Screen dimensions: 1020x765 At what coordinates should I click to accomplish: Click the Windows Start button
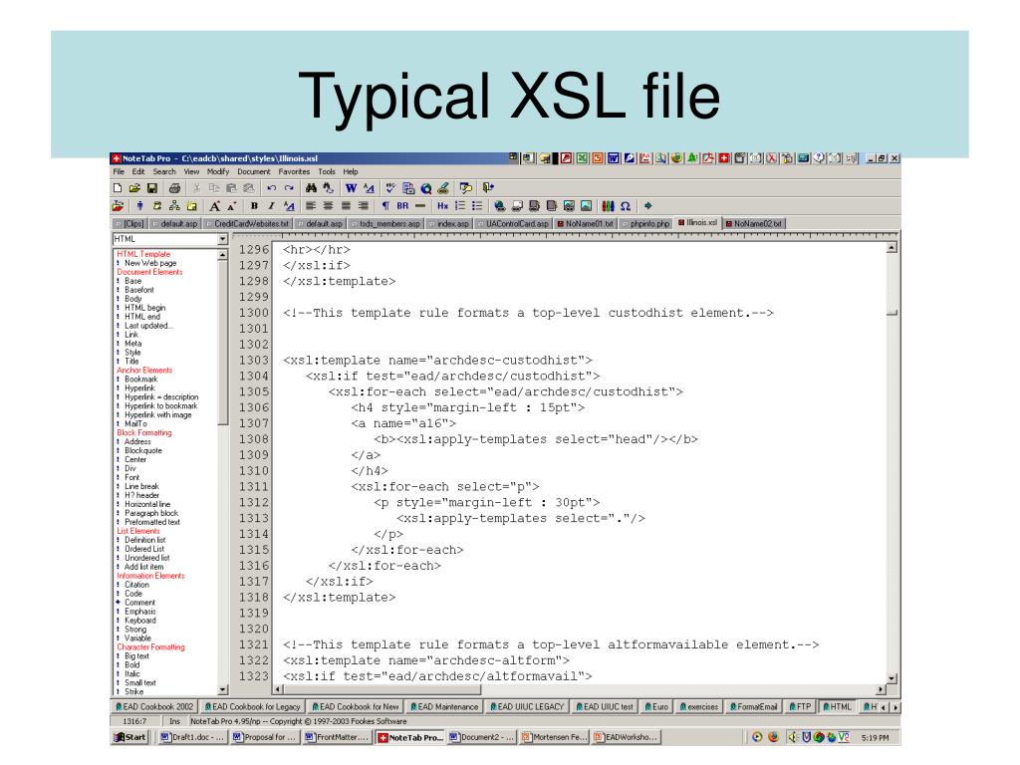pos(130,738)
